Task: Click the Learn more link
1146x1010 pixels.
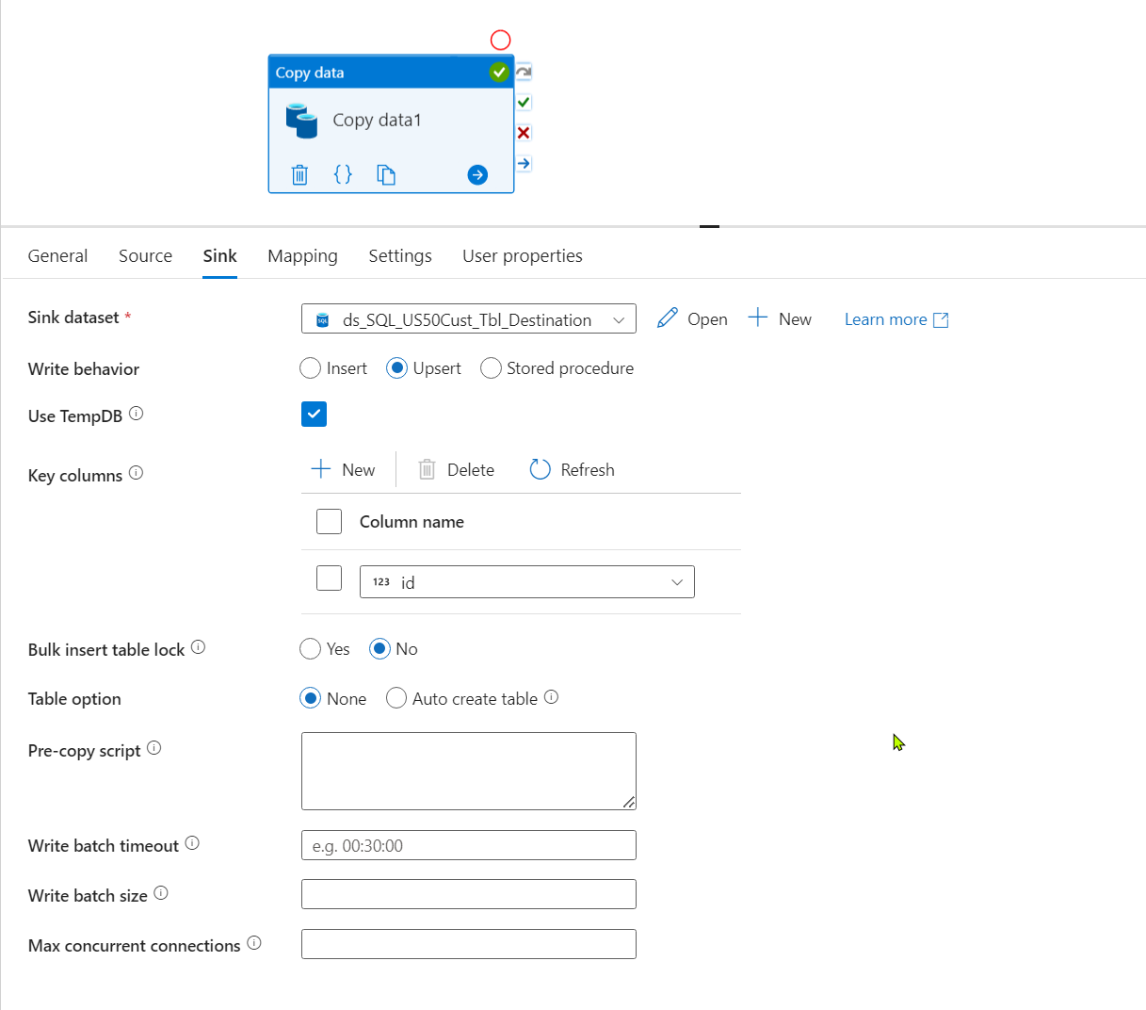Action: click(885, 319)
